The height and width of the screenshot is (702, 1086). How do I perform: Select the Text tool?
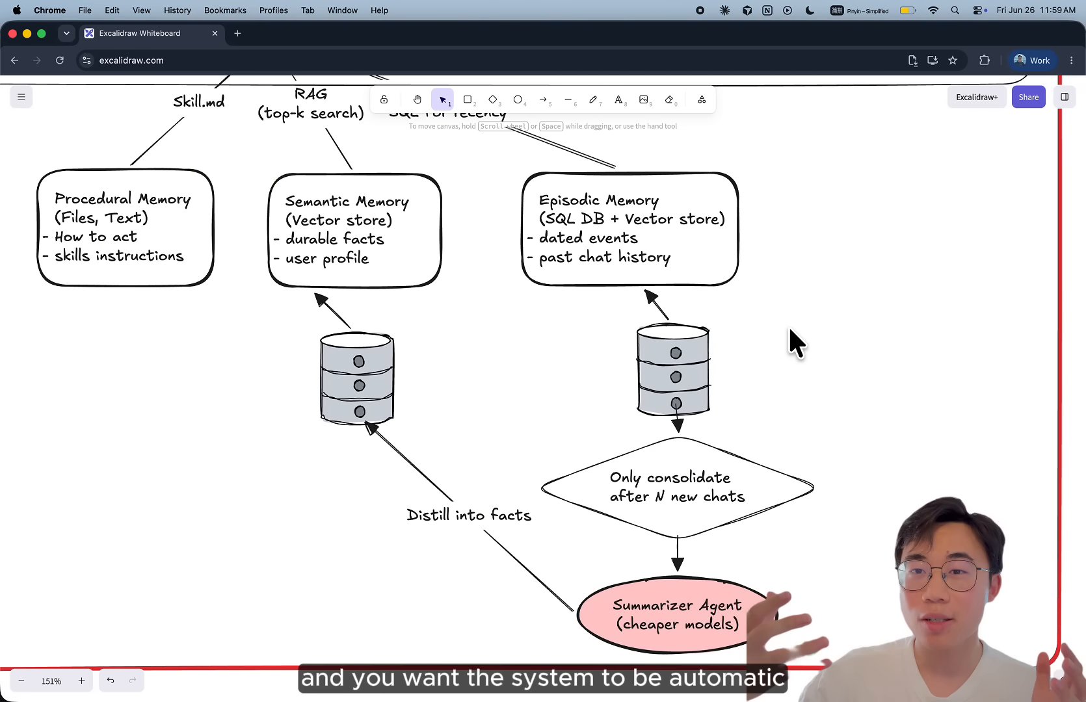click(x=618, y=99)
